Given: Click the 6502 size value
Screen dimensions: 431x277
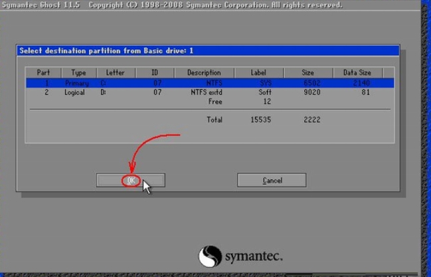Looking at the screenshot, I should [x=312, y=83].
